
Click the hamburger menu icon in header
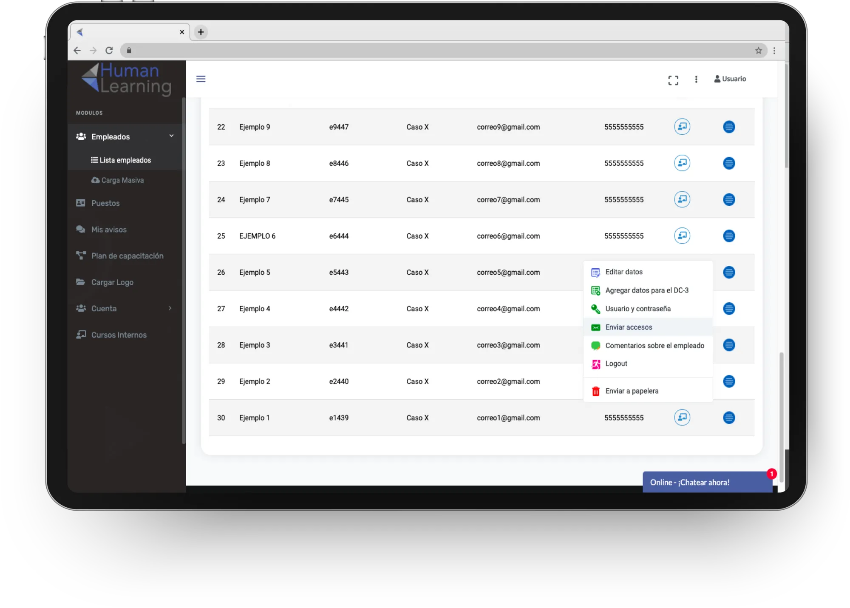pyautogui.click(x=201, y=79)
